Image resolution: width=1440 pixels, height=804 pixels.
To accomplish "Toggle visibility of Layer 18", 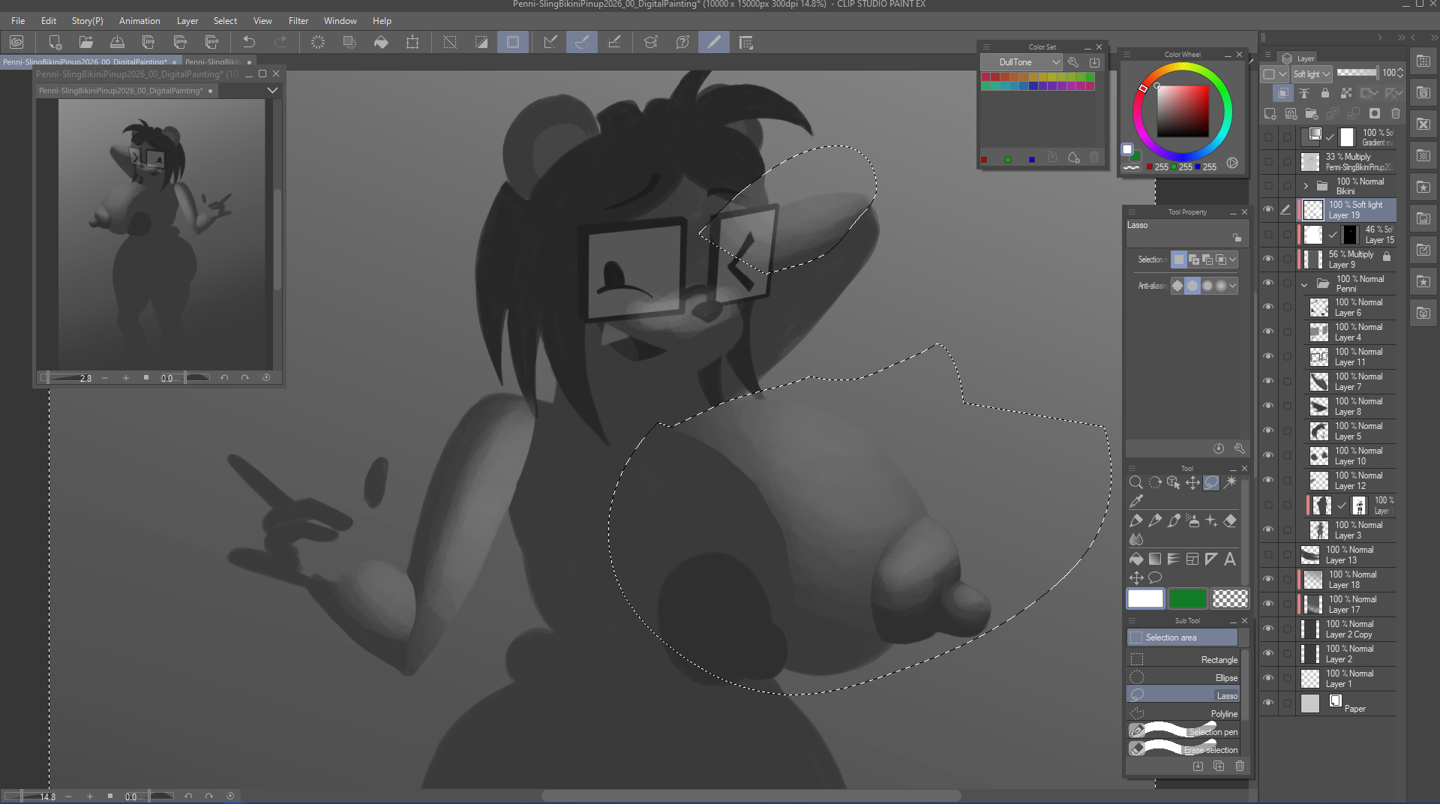I will pyautogui.click(x=1268, y=579).
